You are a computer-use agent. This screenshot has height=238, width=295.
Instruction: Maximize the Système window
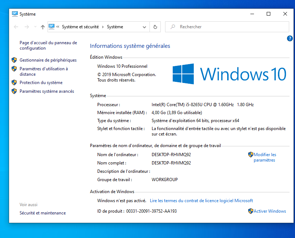tap(269, 14)
